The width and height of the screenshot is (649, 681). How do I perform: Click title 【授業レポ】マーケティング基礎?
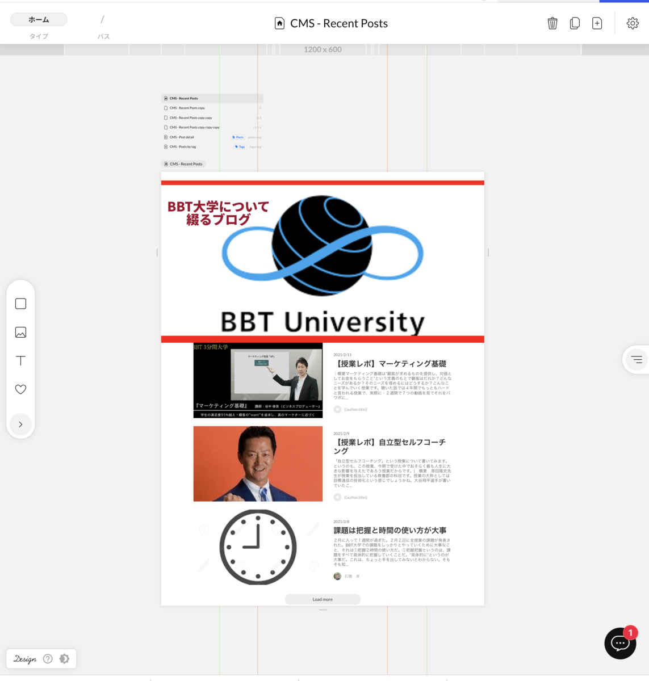pos(390,364)
